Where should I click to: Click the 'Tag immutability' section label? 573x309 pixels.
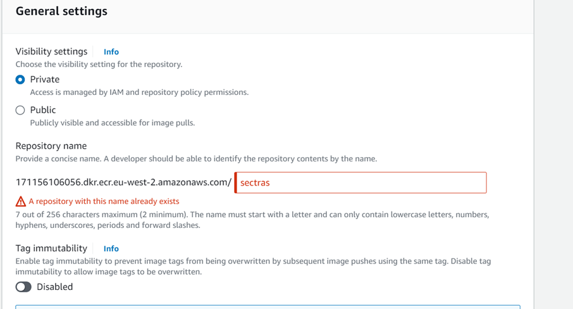pos(51,248)
